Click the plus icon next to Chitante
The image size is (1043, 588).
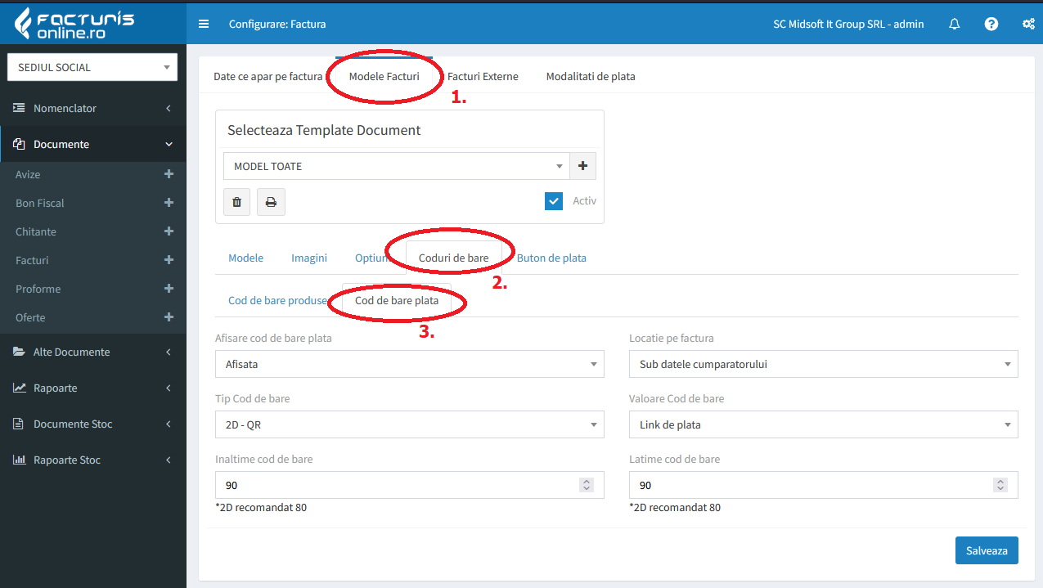(x=169, y=231)
